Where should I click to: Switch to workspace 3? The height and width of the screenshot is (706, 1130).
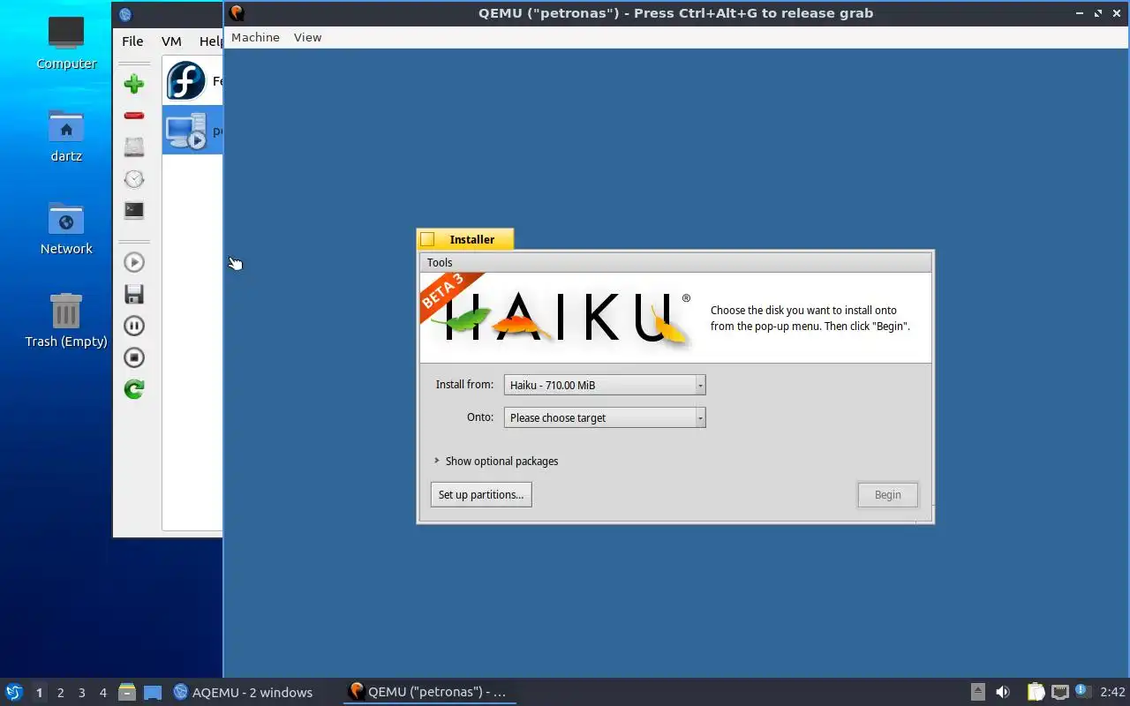point(81,693)
